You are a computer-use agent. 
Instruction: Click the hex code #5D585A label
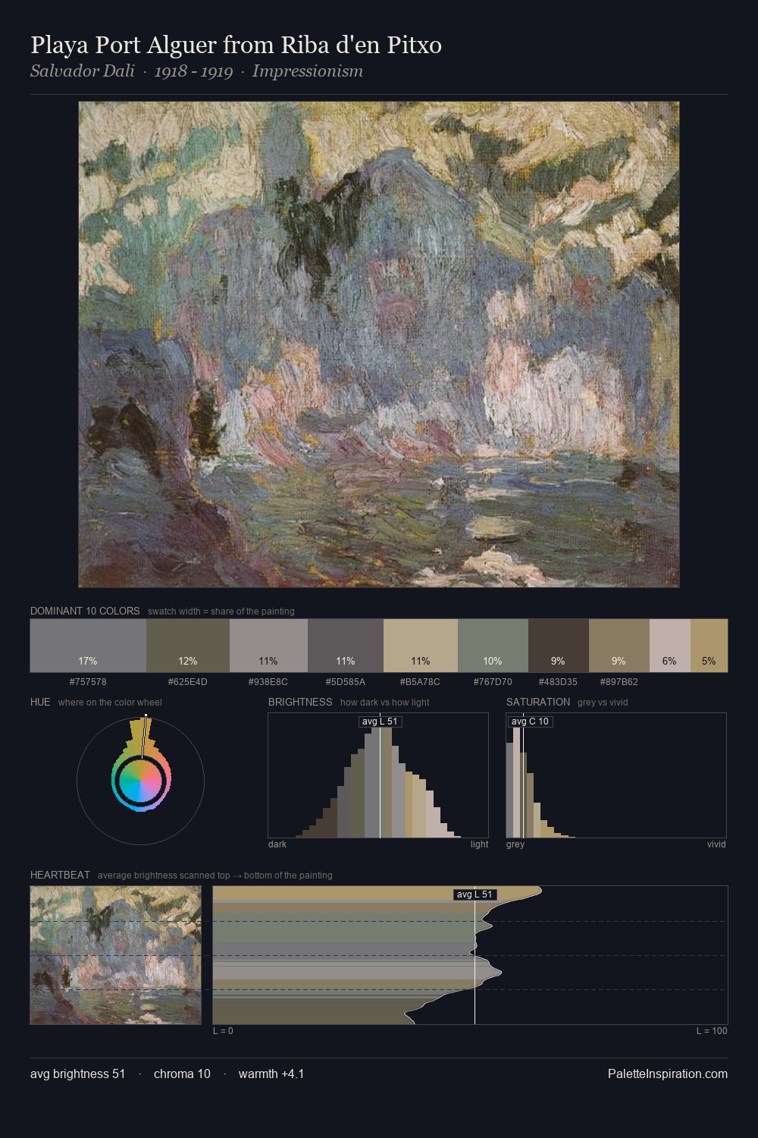(x=346, y=682)
